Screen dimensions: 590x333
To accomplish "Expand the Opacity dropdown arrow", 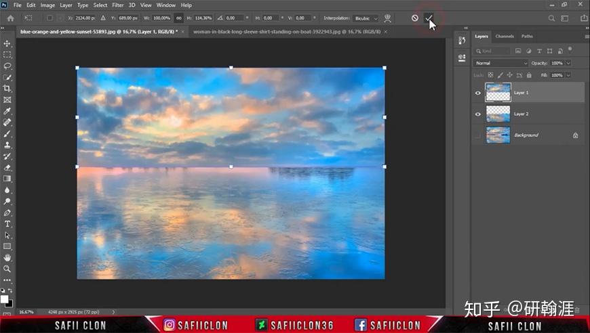I will click(568, 63).
